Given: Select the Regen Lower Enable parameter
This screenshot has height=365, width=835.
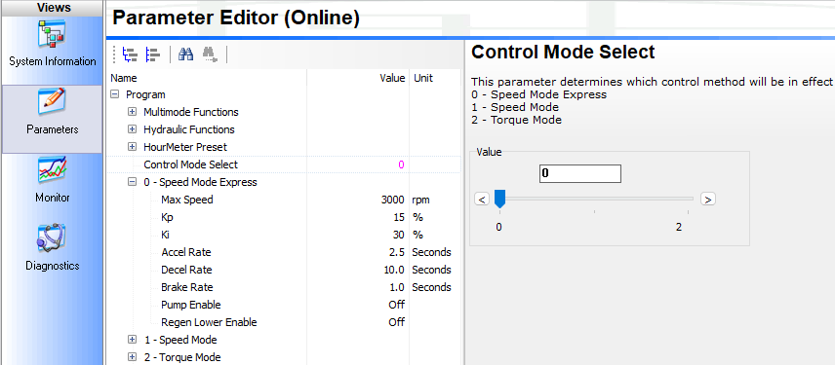Looking at the screenshot, I should 209,322.
